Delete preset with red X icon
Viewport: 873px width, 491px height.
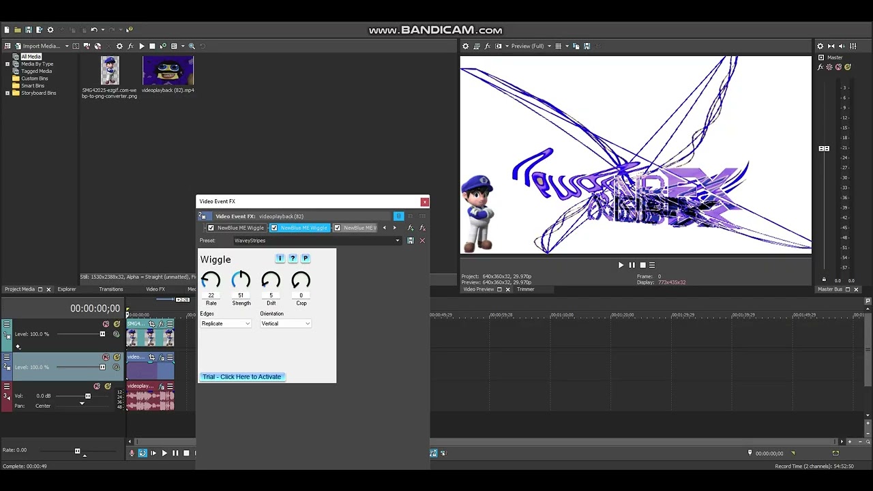[x=421, y=241]
